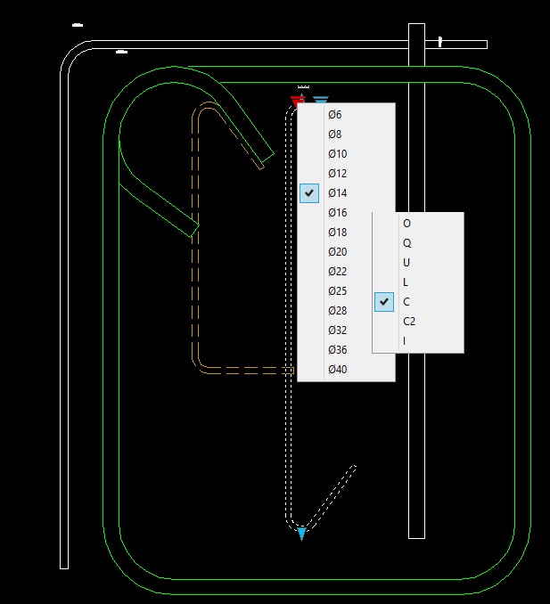
Task: Pick shape code L in submenu
Action: [418, 282]
